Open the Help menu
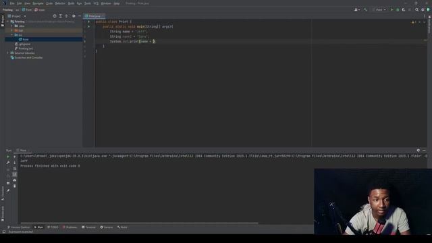This screenshot has height=243, width=432. 117,3
